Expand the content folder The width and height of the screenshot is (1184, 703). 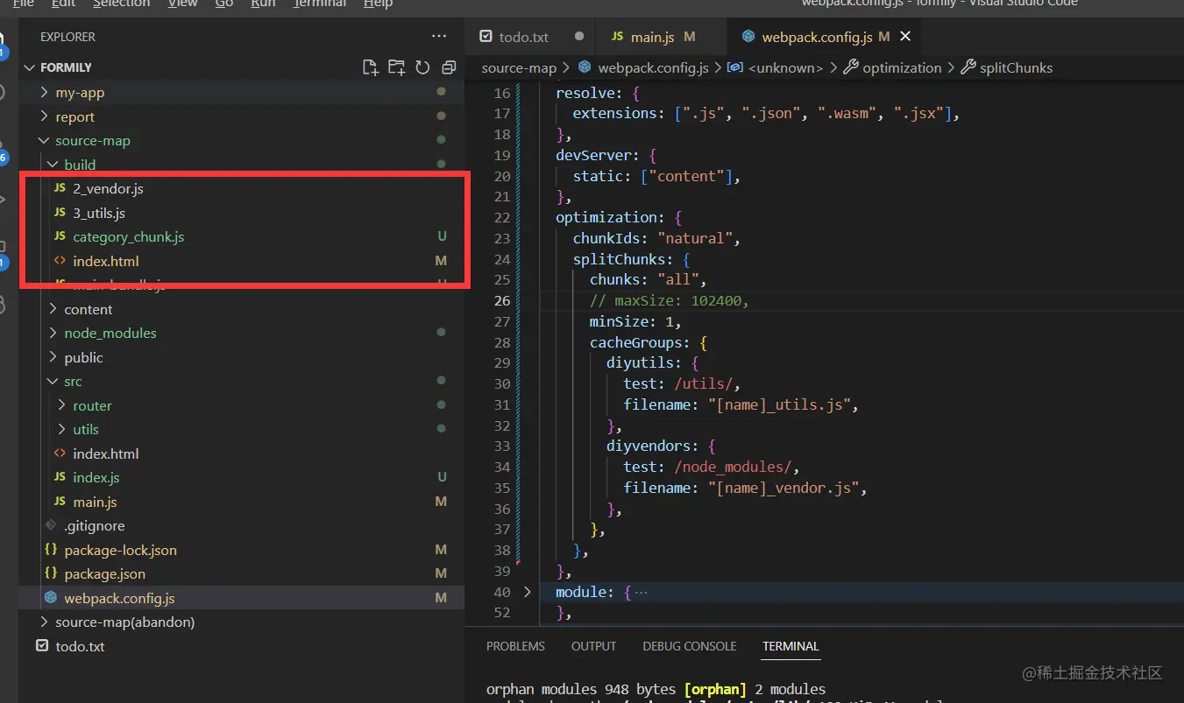click(x=53, y=309)
